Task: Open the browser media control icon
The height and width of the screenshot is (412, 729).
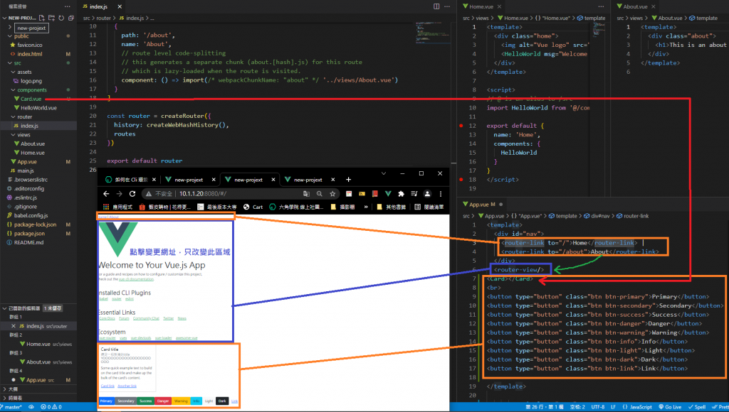Action: (x=414, y=194)
